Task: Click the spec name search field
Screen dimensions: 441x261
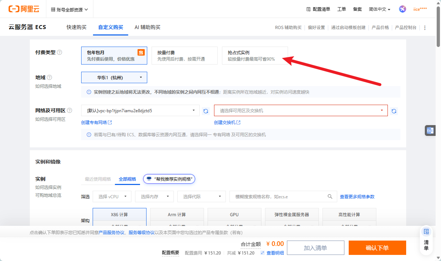Action: click(x=283, y=196)
